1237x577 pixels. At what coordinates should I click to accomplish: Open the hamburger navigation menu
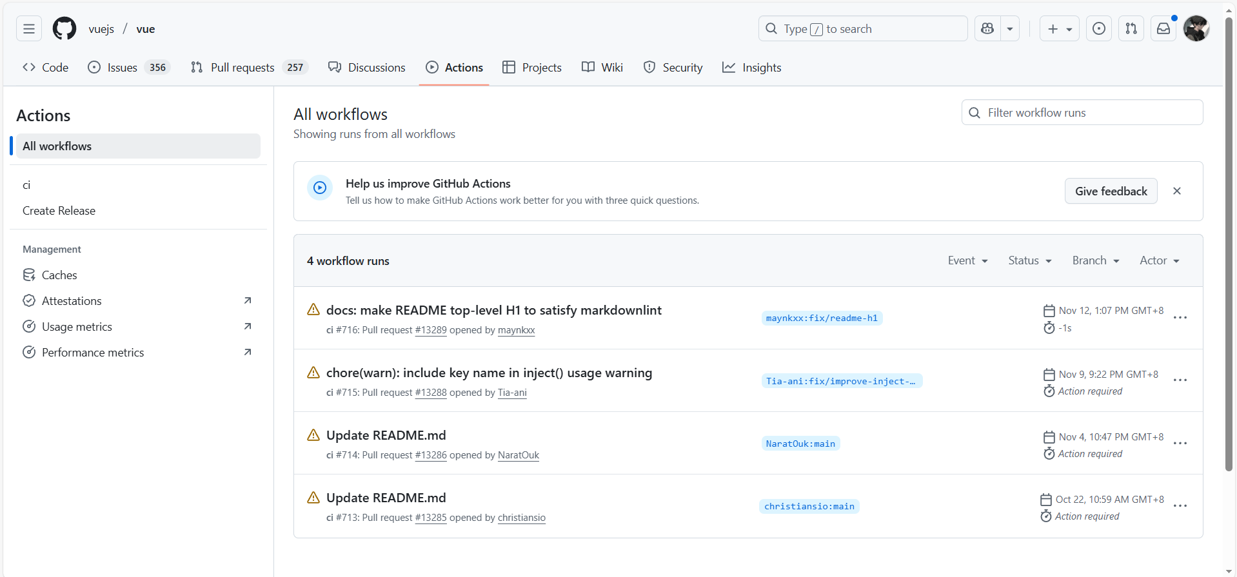pyautogui.click(x=29, y=29)
